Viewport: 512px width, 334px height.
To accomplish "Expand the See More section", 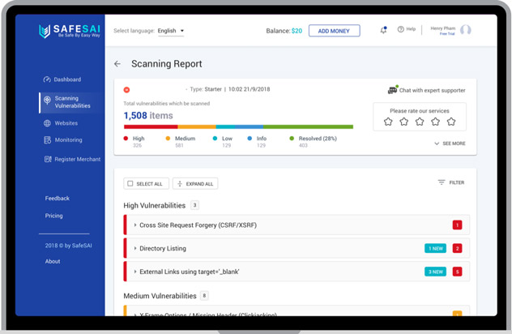I will point(450,143).
